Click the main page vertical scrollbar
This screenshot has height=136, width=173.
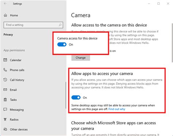(172, 43)
